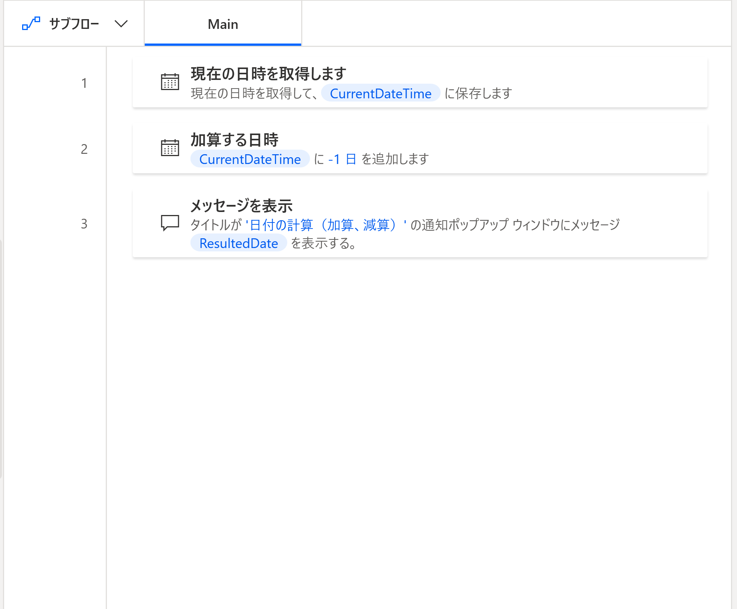The height and width of the screenshot is (609, 737).
Task: Click the '日付の計算（加算、減算）' title text
Action: (326, 225)
